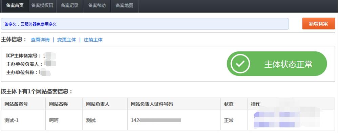Click the 状态 column header
Image resolution: width=338 pixels, height=133 pixels.
[x=234, y=104]
